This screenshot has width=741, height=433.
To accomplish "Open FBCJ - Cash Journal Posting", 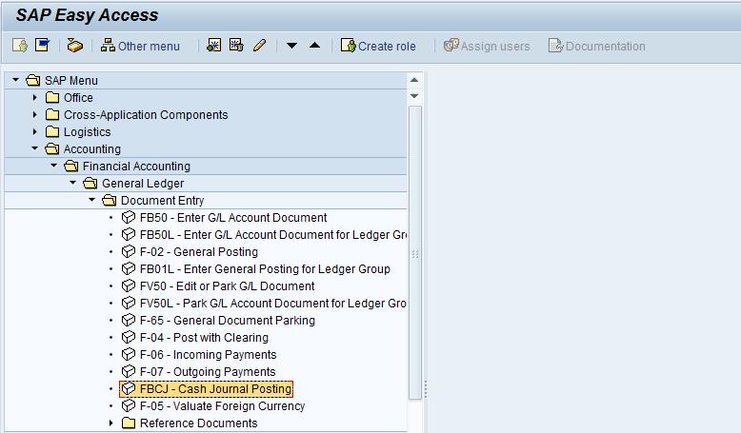I will tap(215, 389).
